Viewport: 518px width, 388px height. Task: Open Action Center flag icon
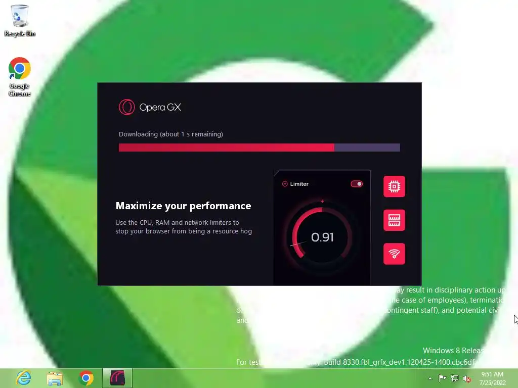[x=442, y=378]
